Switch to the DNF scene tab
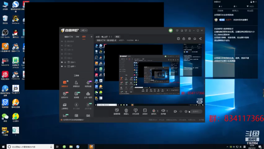Viewport: 264px width, 149px height. [77, 37]
